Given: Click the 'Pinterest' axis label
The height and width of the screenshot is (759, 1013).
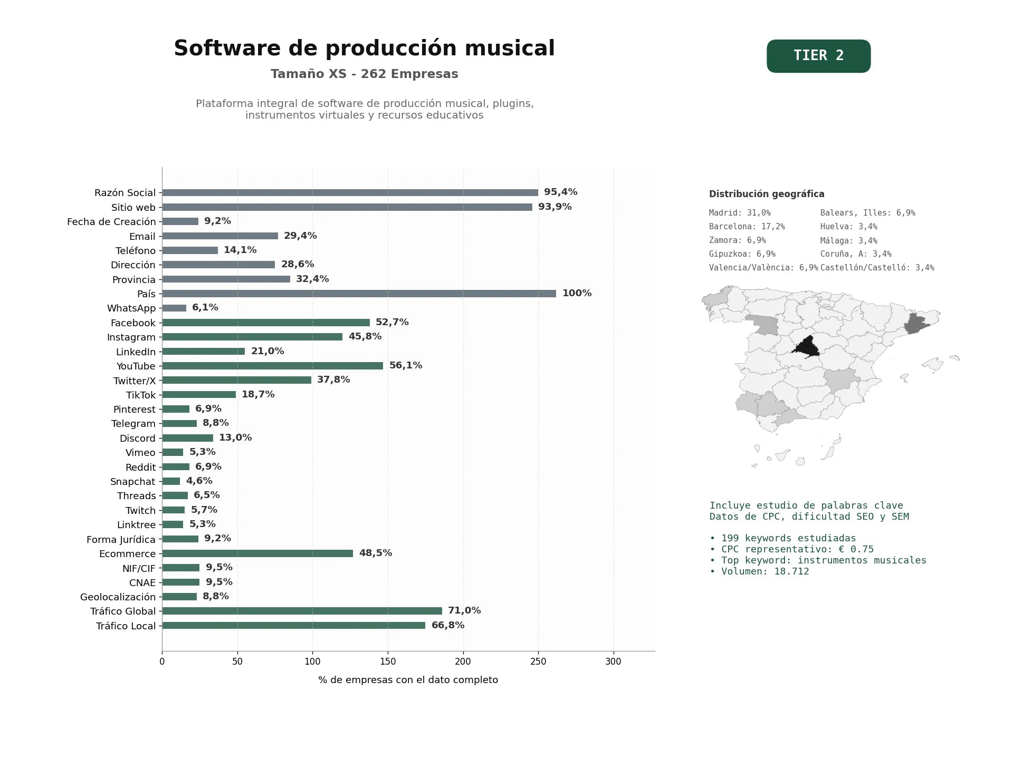Looking at the screenshot, I should click(x=135, y=410).
